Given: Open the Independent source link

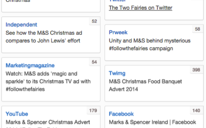Looking at the screenshot, I should pos(21,25).
